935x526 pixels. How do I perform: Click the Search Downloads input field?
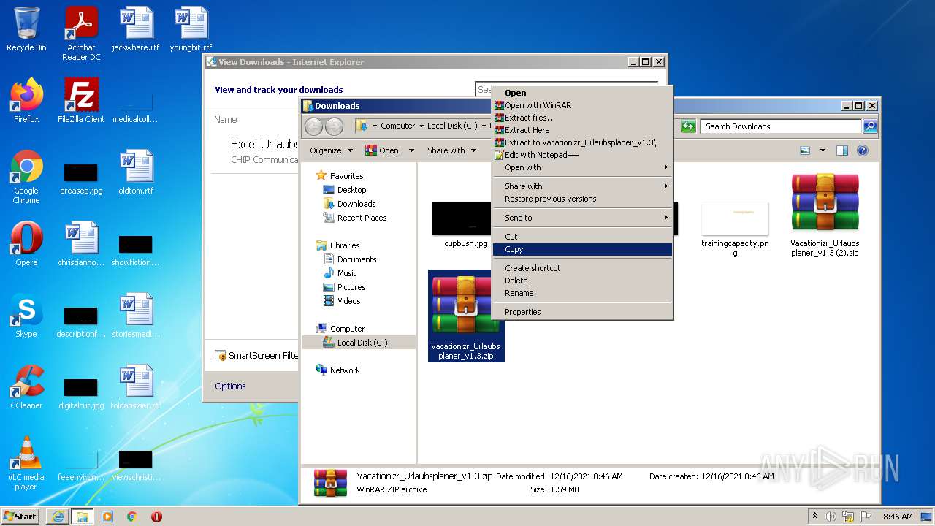tap(780, 126)
